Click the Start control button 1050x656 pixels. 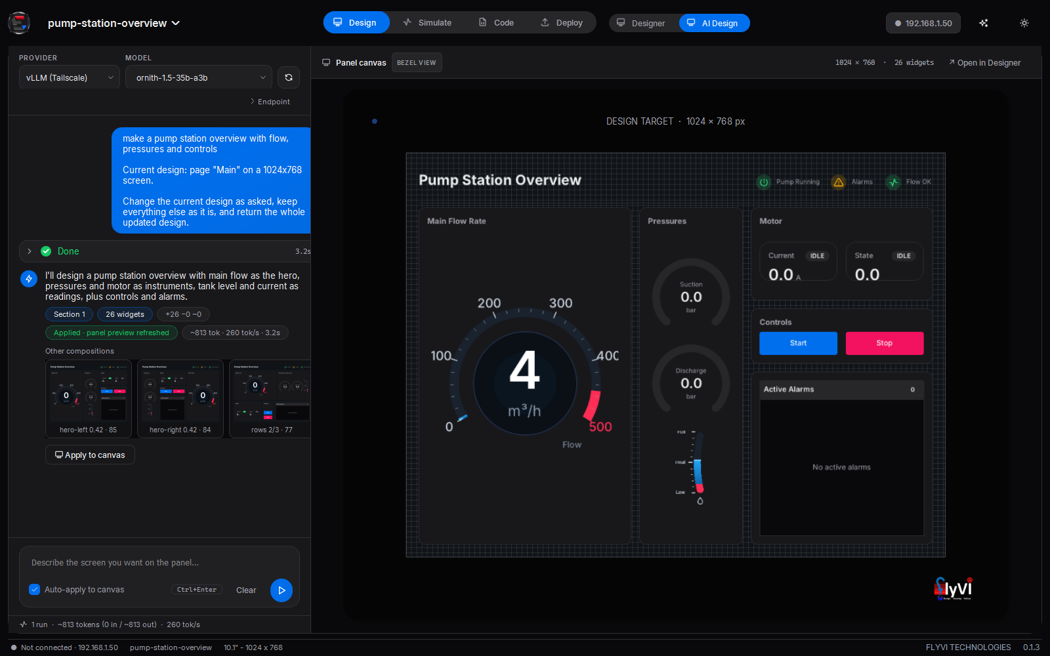[x=798, y=343]
